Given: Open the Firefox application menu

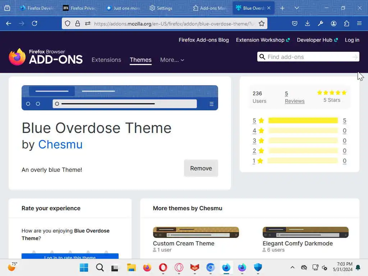Looking at the screenshot, I should coord(359,23).
